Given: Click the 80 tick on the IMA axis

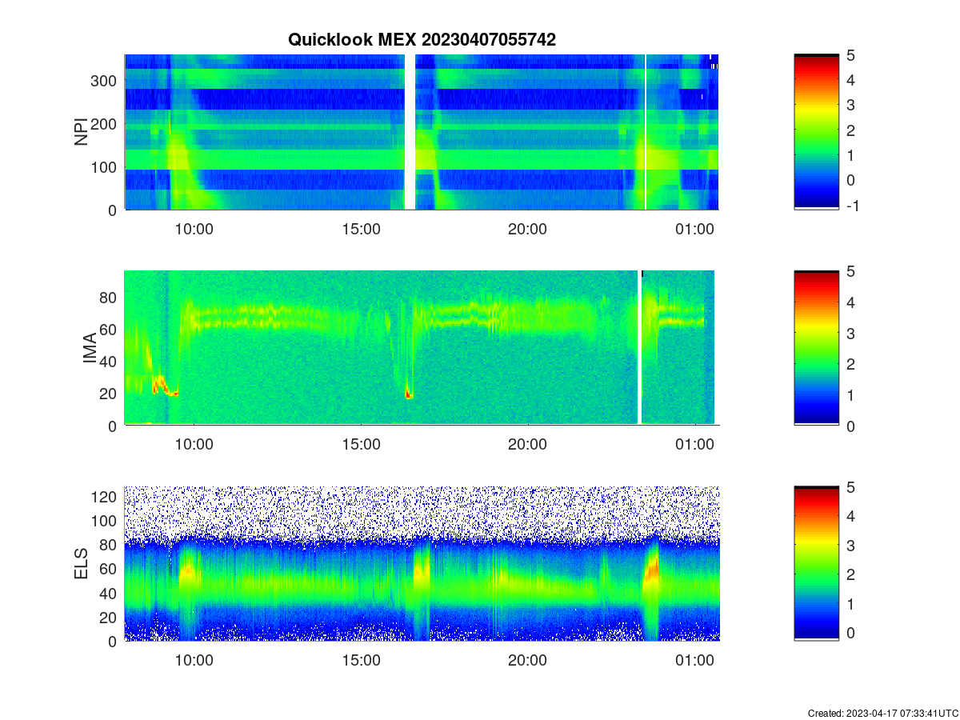Looking at the screenshot, I should tap(110, 297).
